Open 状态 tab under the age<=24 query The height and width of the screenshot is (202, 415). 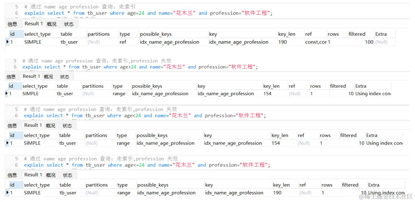(x=68, y=175)
